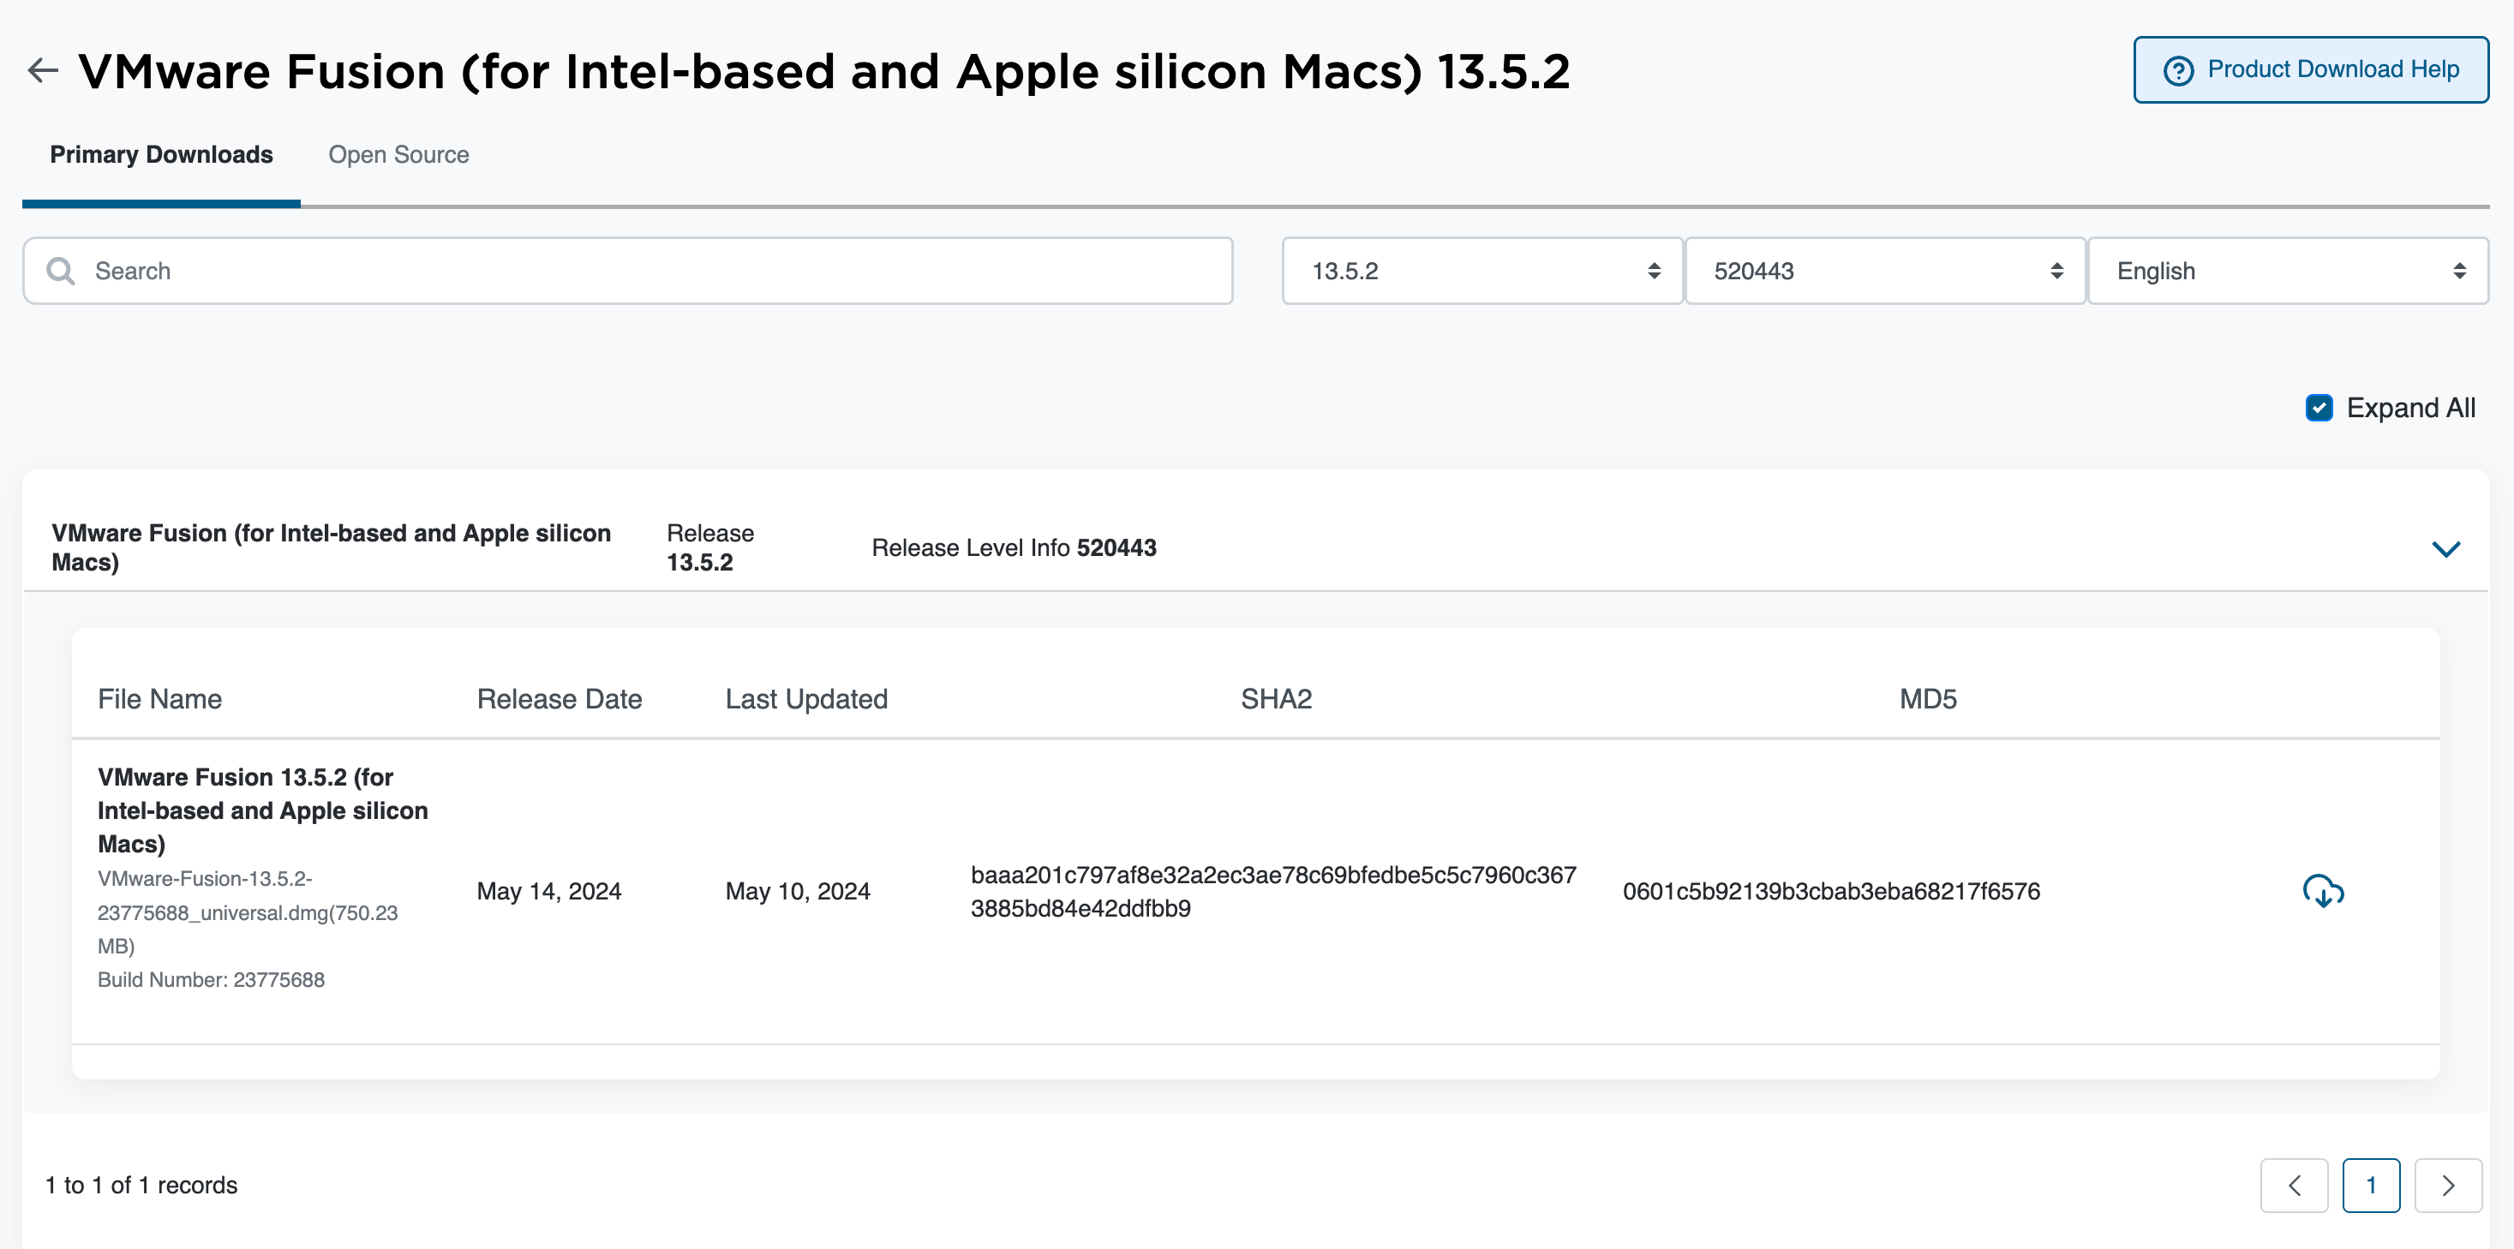Click the page title VMware Fusion 13.5.2

coord(823,71)
